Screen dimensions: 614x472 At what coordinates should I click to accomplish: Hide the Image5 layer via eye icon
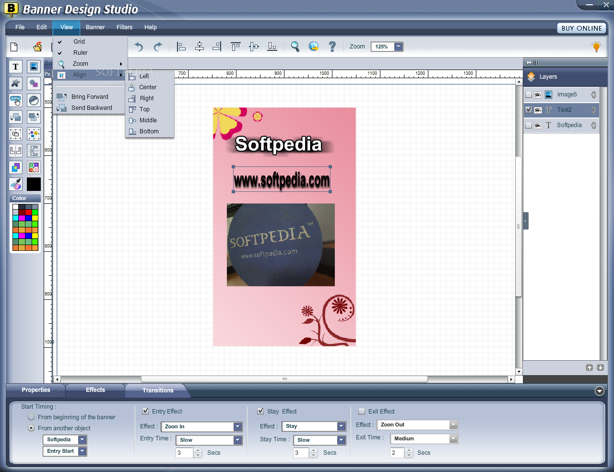538,95
